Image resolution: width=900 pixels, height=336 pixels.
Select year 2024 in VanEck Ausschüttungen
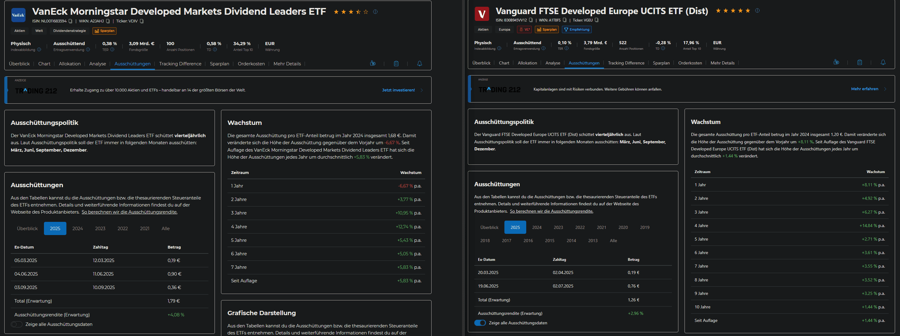pyautogui.click(x=77, y=229)
